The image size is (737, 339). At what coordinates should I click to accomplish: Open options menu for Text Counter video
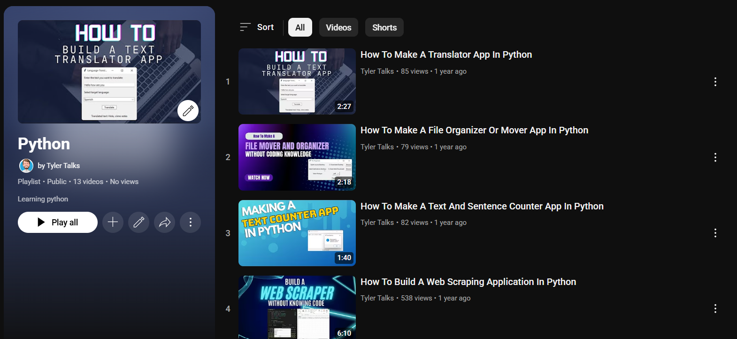tap(715, 233)
